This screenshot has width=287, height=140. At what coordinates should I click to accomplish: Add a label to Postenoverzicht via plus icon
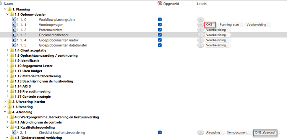[201, 30]
